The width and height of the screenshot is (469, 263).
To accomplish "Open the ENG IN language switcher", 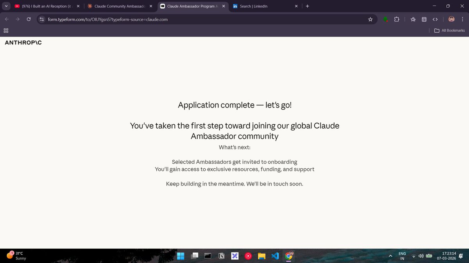I will 402,256.
